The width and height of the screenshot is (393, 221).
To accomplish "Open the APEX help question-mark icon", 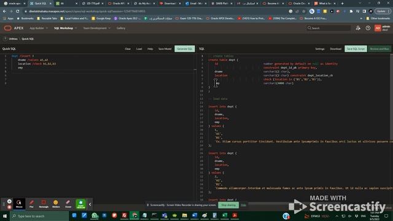I will pyautogui.click(x=368, y=28).
